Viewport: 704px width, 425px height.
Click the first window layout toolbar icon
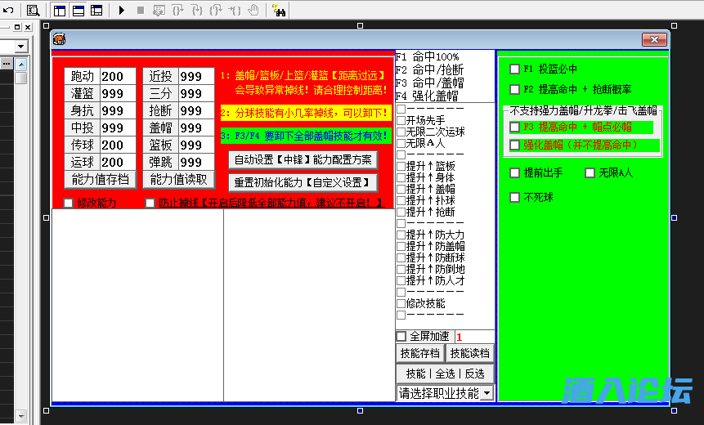pos(61,11)
